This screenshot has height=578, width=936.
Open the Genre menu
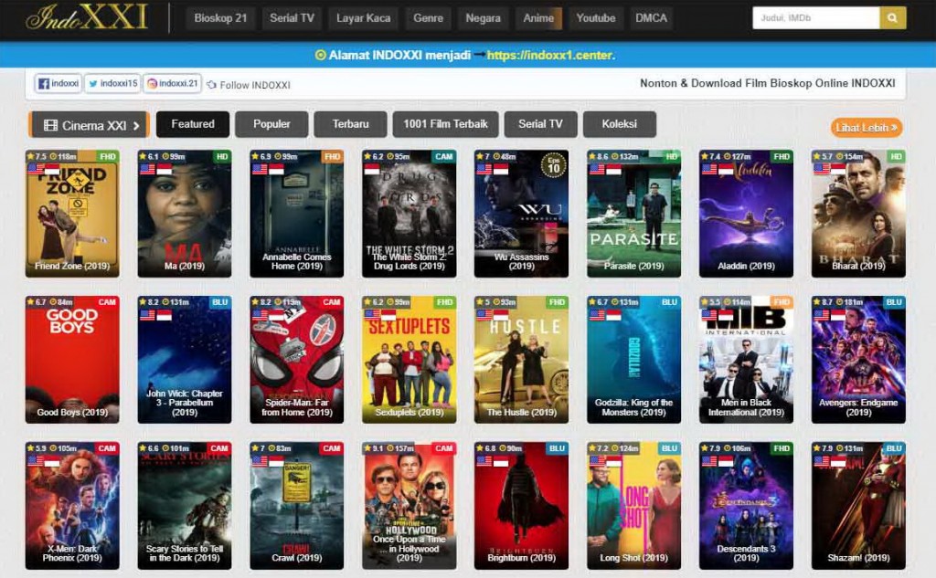pyautogui.click(x=428, y=18)
